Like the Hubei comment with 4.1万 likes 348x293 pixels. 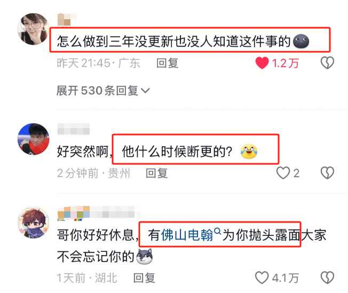[x=262, y=278]
